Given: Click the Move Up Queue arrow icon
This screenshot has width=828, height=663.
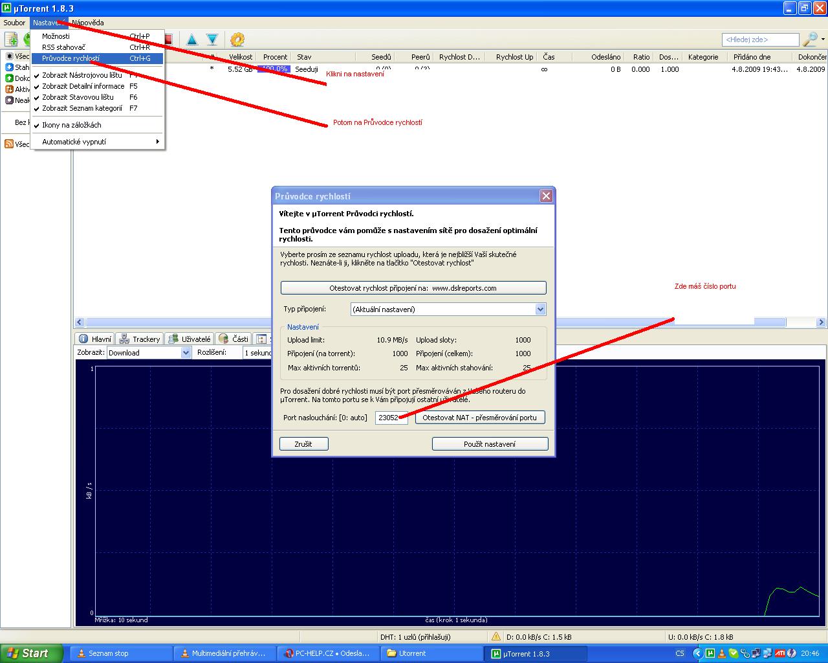Looking at the screenshot, I should click(192, 40).
